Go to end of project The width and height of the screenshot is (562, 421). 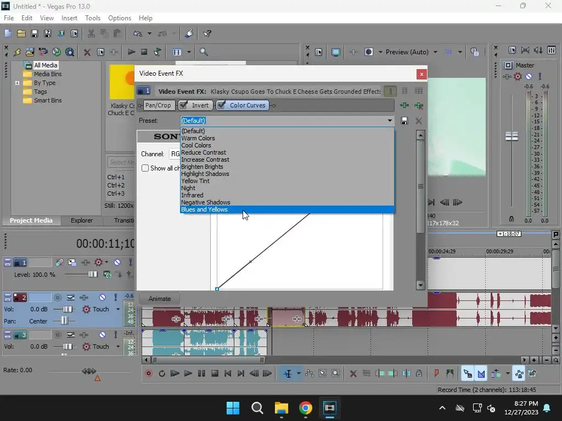pyautogui.click(x=241, y=374)
